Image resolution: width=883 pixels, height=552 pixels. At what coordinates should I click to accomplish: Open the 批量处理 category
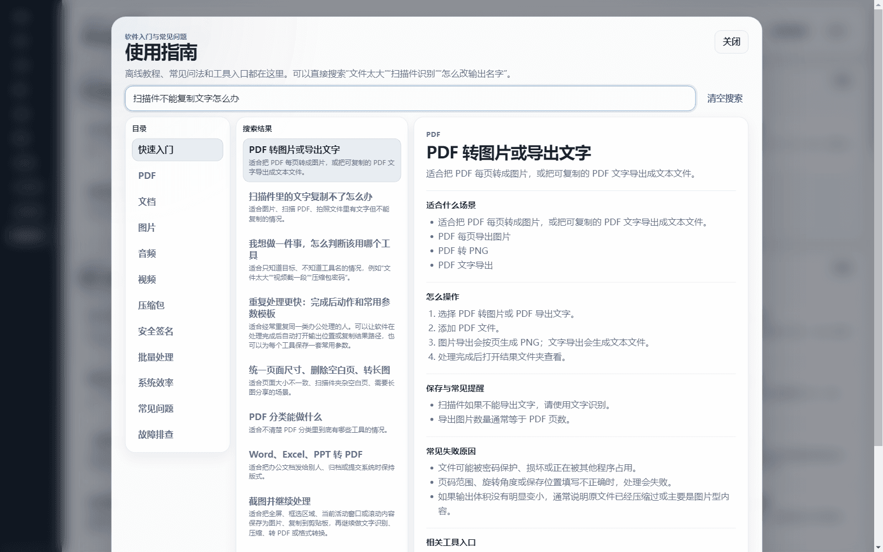point(177,357)
